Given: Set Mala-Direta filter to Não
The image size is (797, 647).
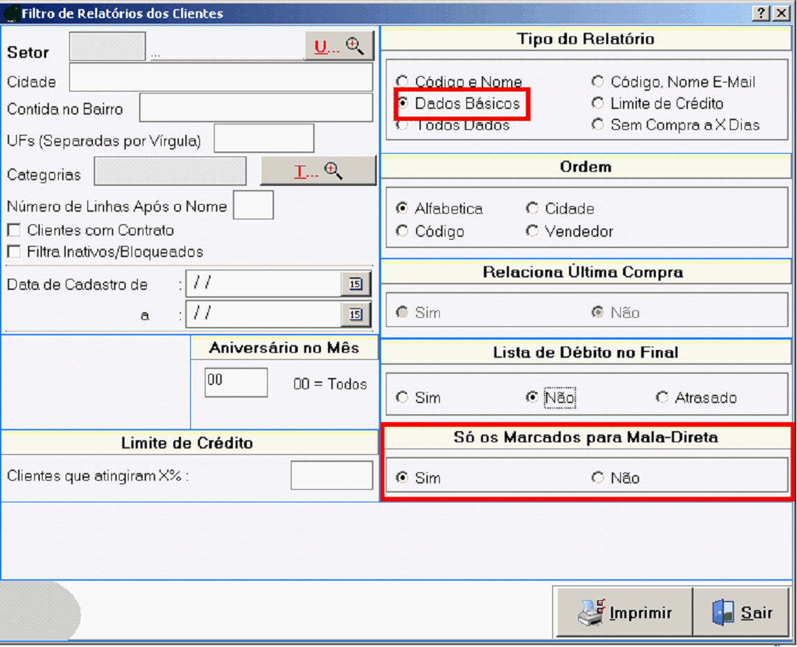Looking at the screenshot, I should coord(598,478).
